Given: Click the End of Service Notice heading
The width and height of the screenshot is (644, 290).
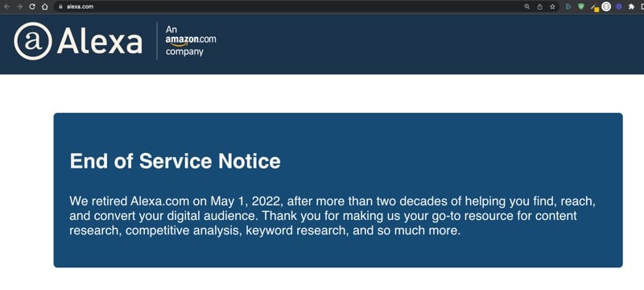Looking at the screenshot, I should [x=175, y=161].
